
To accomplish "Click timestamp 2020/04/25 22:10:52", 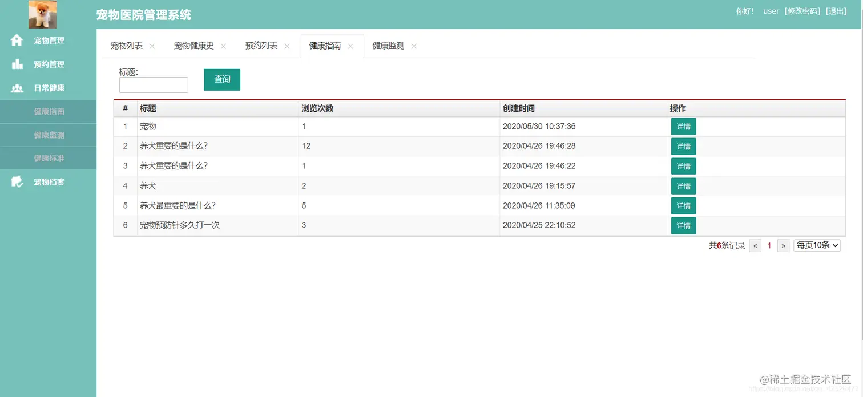I will click(x=539, y=225).
